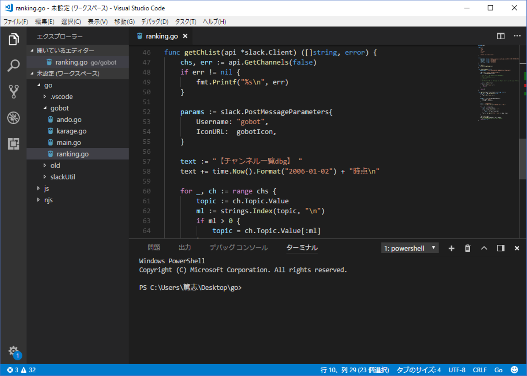Switch to the 出力 panel tab
The image size is (527, 376).
tap(184, 248)
